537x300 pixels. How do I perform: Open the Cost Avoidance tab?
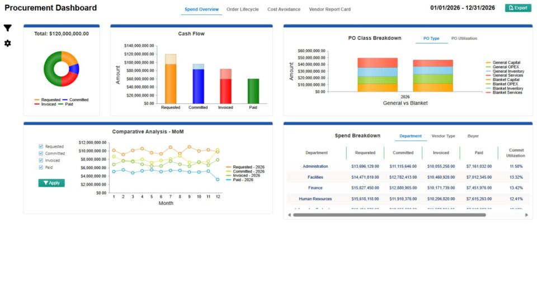[284, 9]
